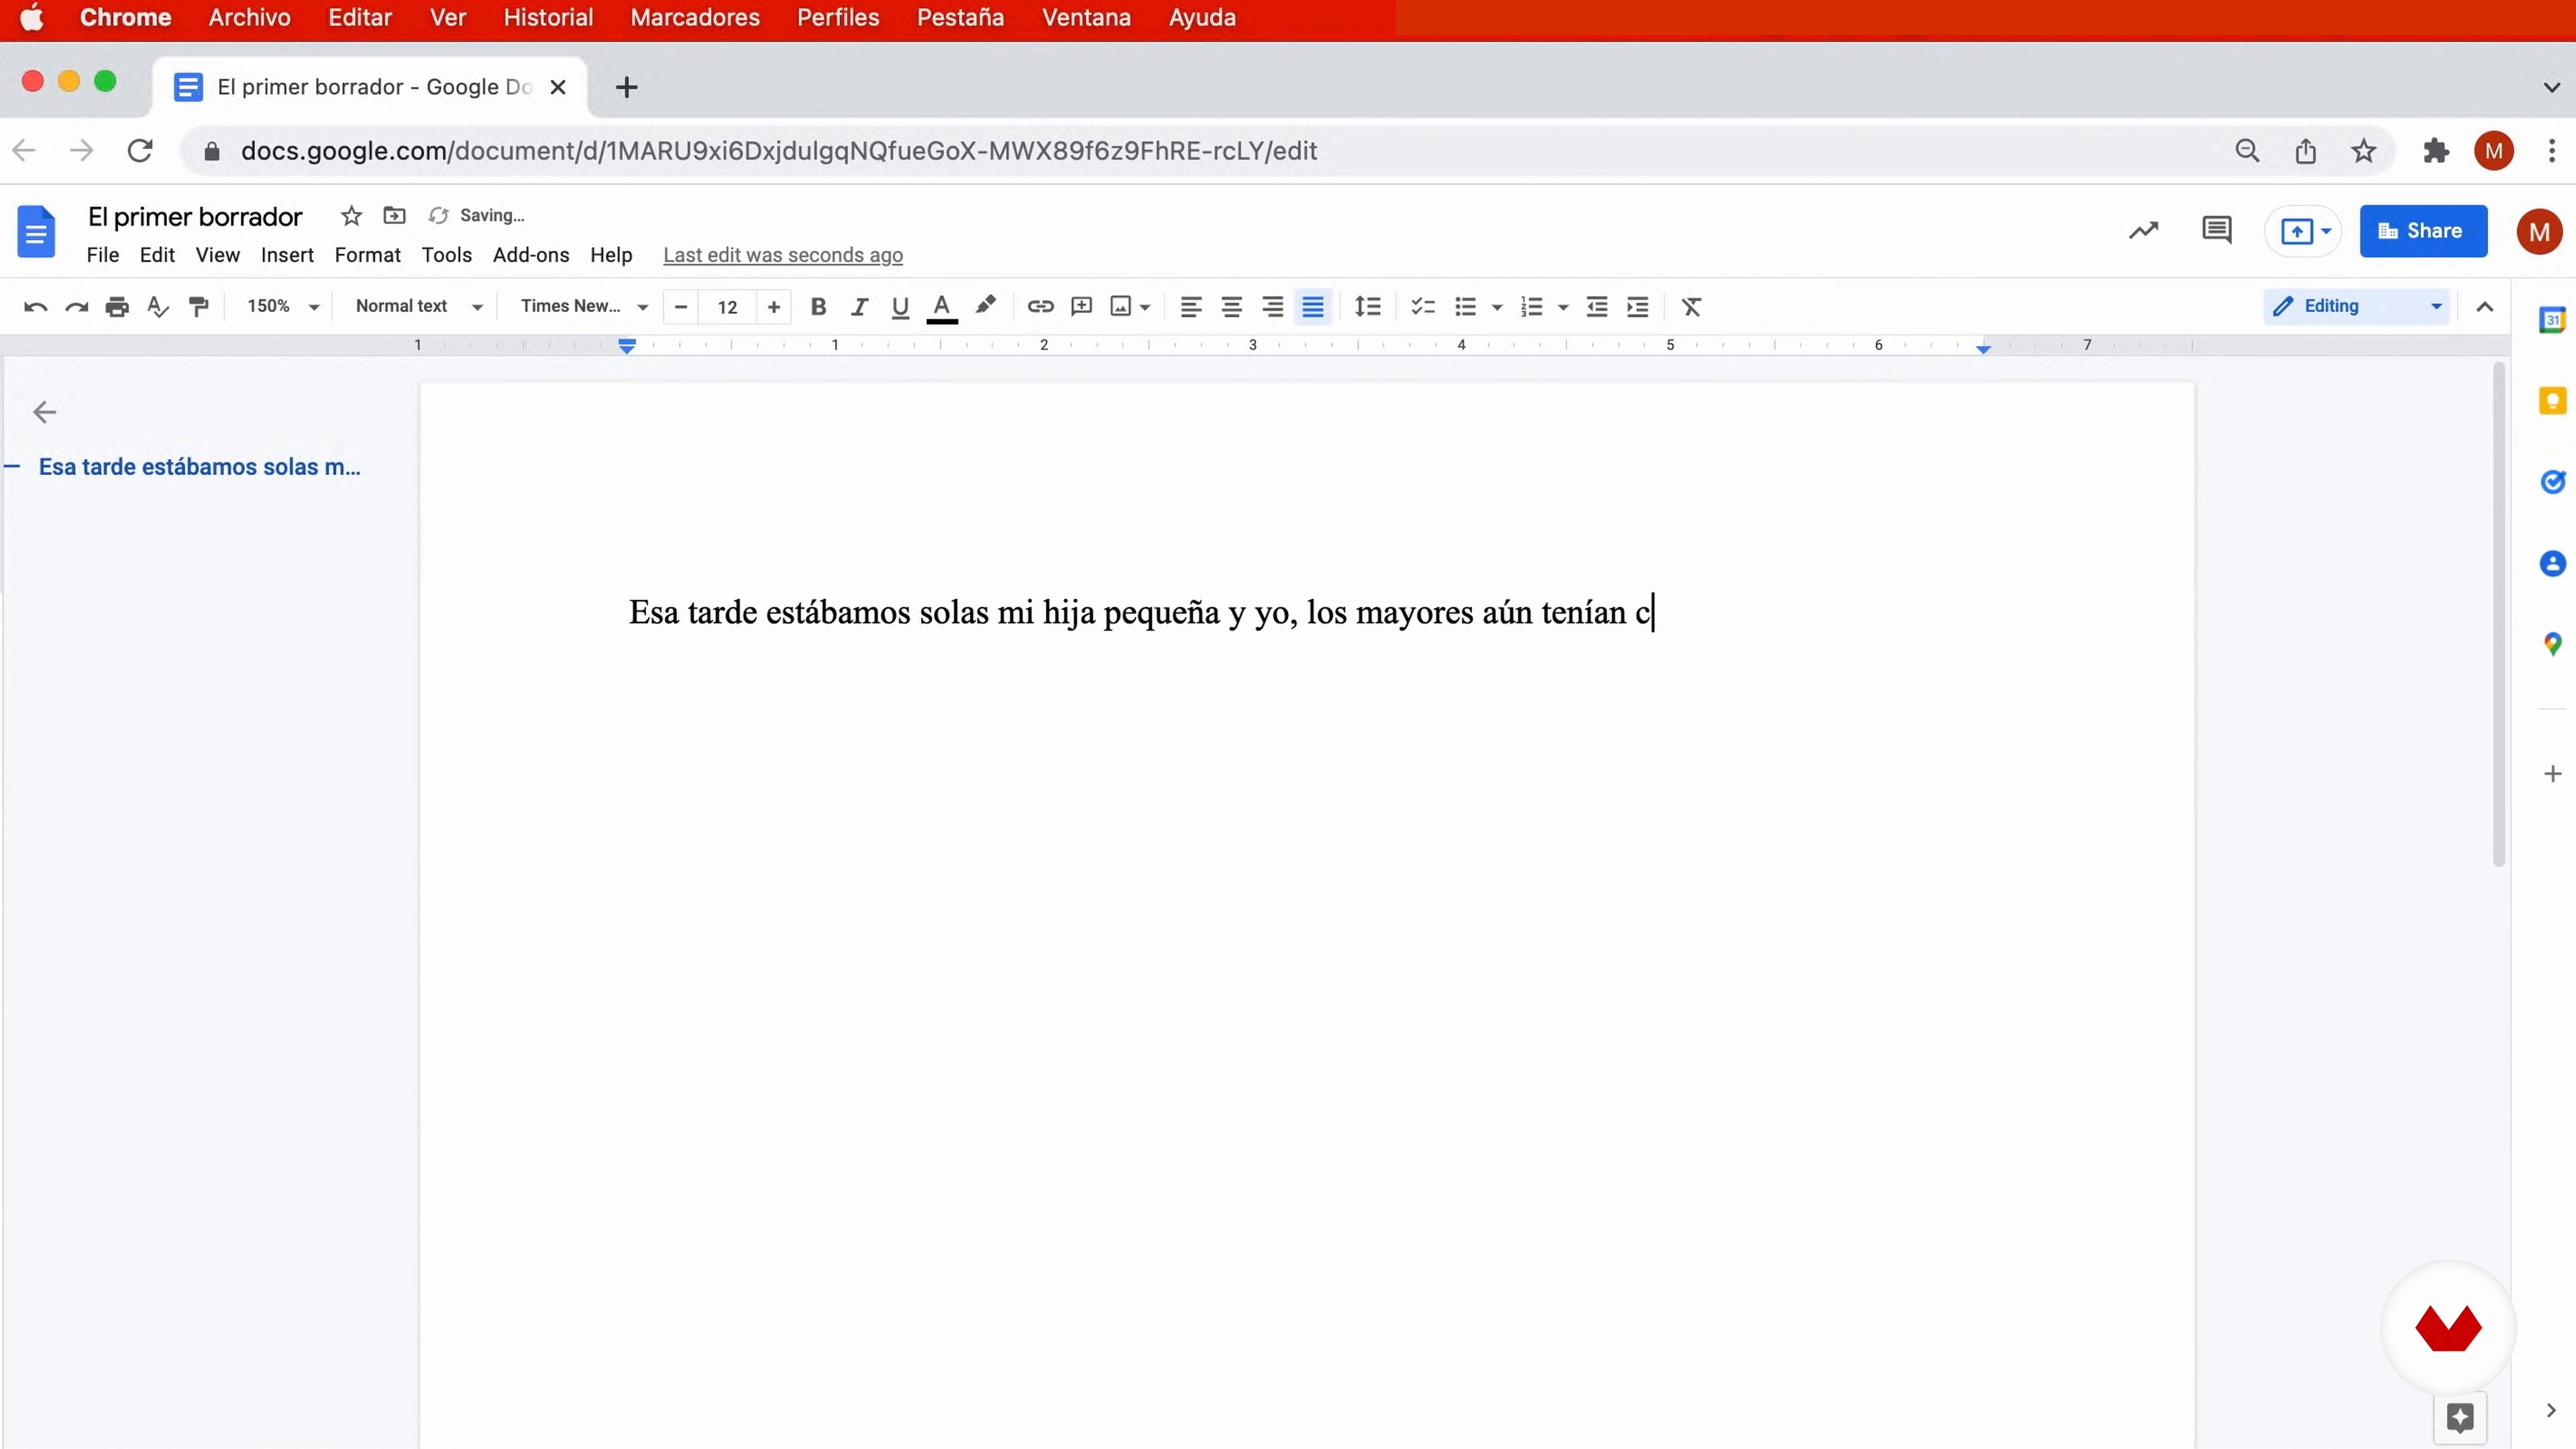This screenshot has width=2576, height=1449.
Task: Decrease font size with minus button
Action: (681, 307)
